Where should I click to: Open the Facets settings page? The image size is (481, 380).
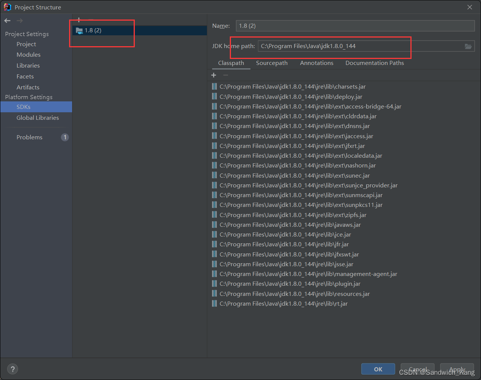25,76
